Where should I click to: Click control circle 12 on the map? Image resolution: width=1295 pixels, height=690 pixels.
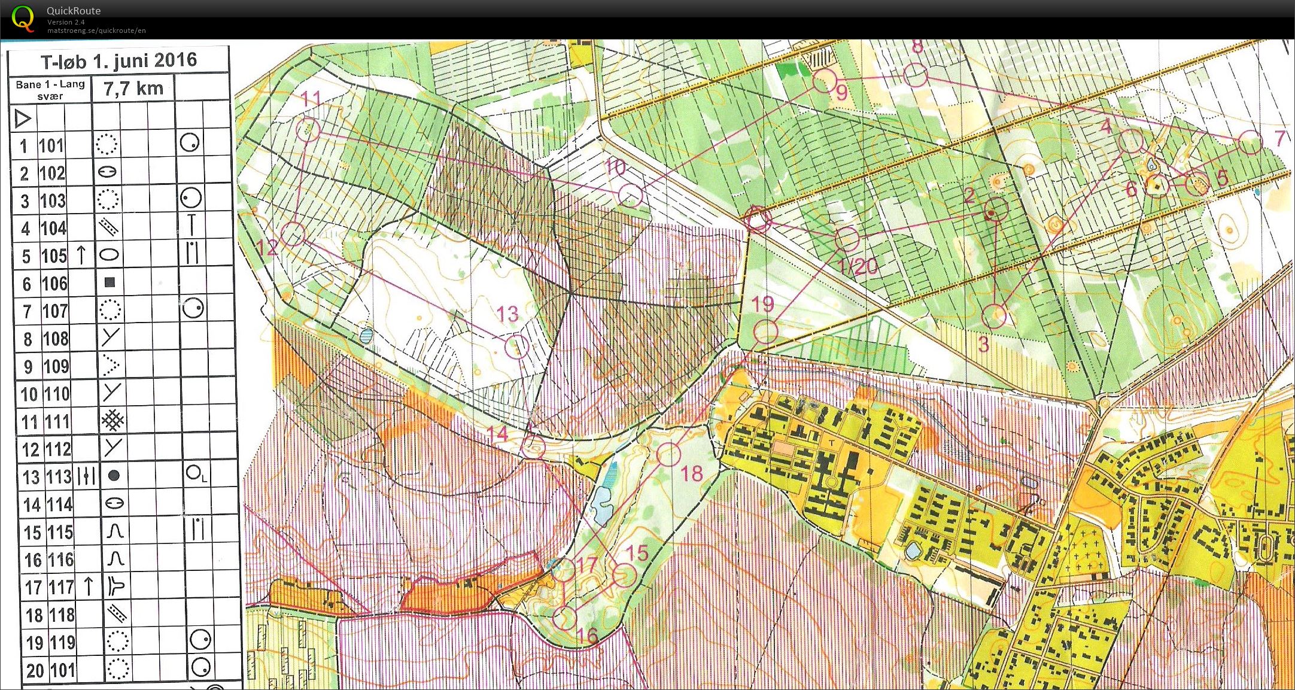293,233
